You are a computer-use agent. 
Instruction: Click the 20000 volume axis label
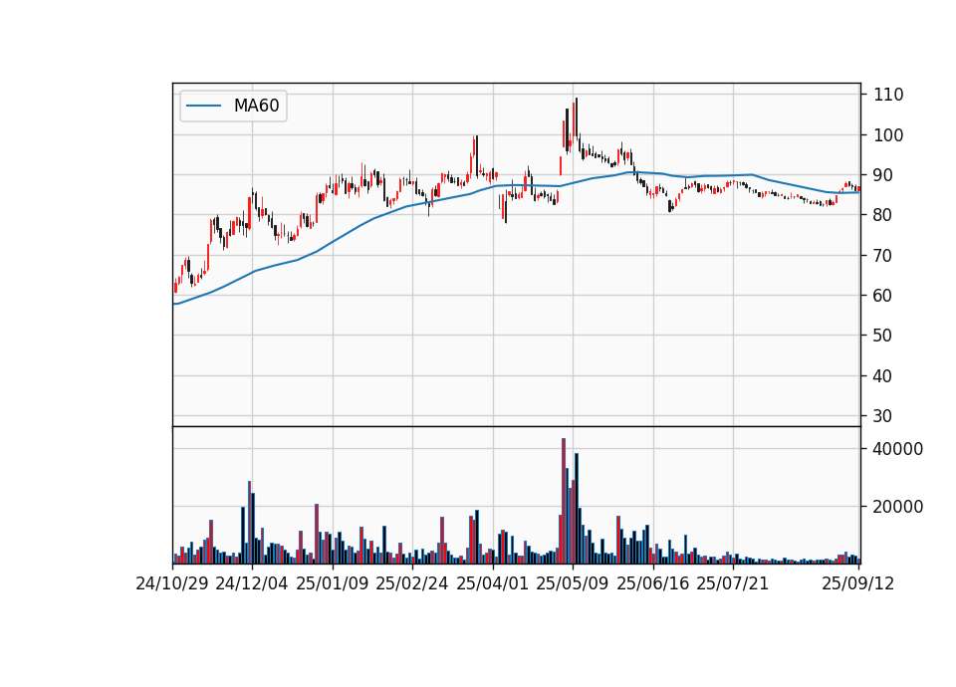898,507
